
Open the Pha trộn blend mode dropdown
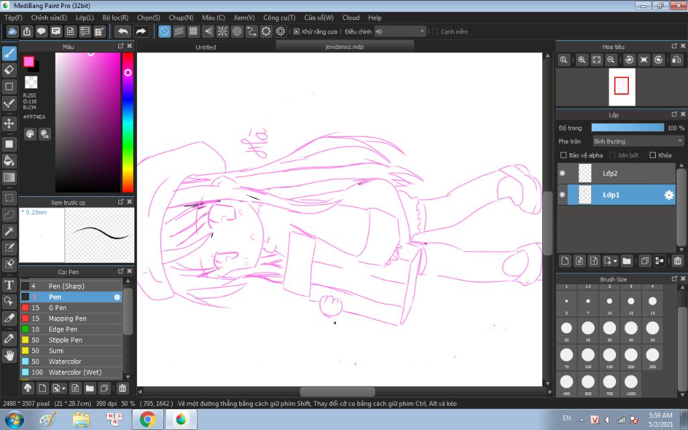(638, 141)
